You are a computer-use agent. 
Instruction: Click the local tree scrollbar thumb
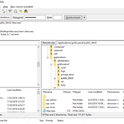click(39, 64)
